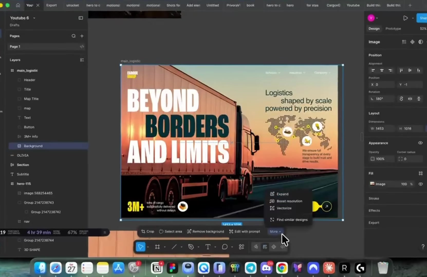Select the Background layer row
The height and width of the screenshot is (277, 427).
pyautogui.click(x=48, y=146)
